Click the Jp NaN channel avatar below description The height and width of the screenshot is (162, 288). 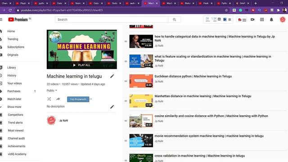(x=51, y=121)
